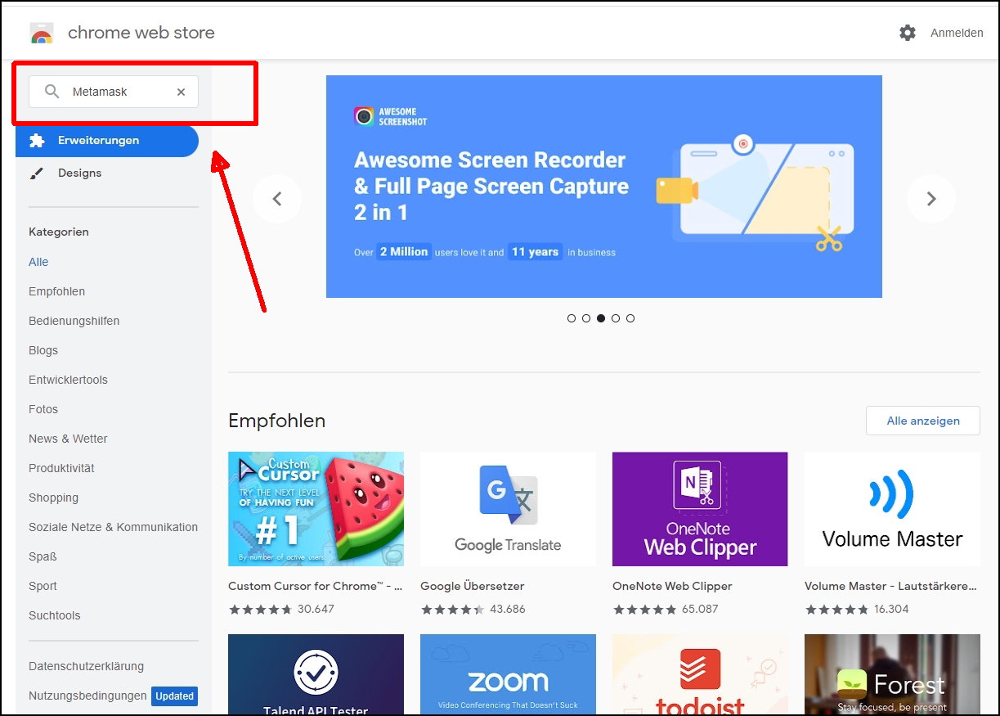Choose the Alle category
Screen dimensions: 1000x716
pyautogui.click(x=38, y=262)
